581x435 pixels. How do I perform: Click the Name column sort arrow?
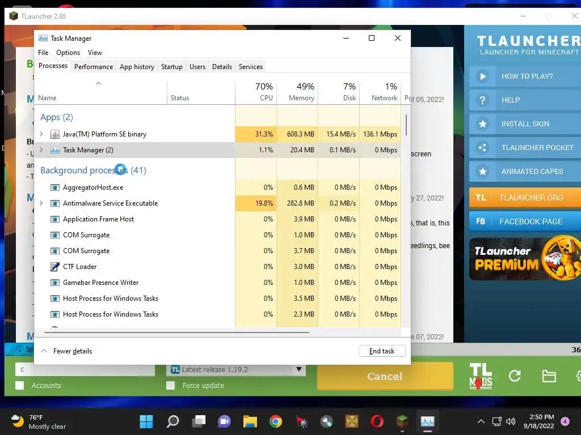click(98, 84)
